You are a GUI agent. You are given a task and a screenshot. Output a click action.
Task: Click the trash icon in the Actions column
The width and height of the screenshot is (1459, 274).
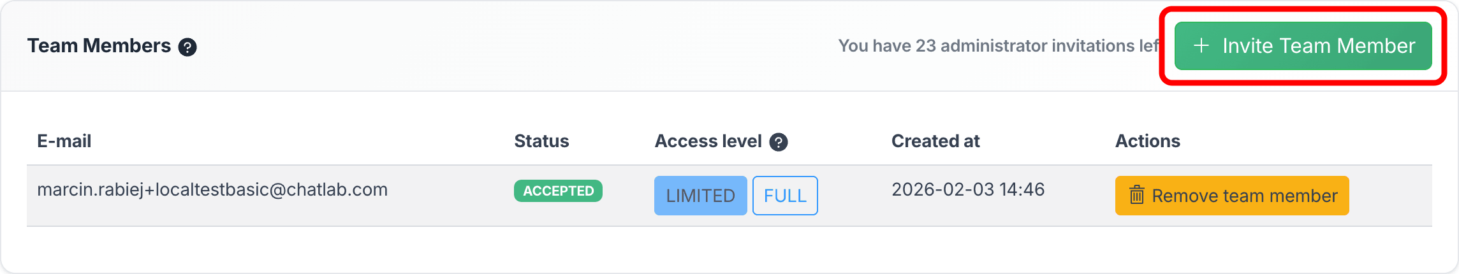pos(1137,195)
